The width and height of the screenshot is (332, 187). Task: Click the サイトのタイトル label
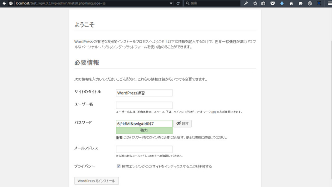click(x=88, y=92)
